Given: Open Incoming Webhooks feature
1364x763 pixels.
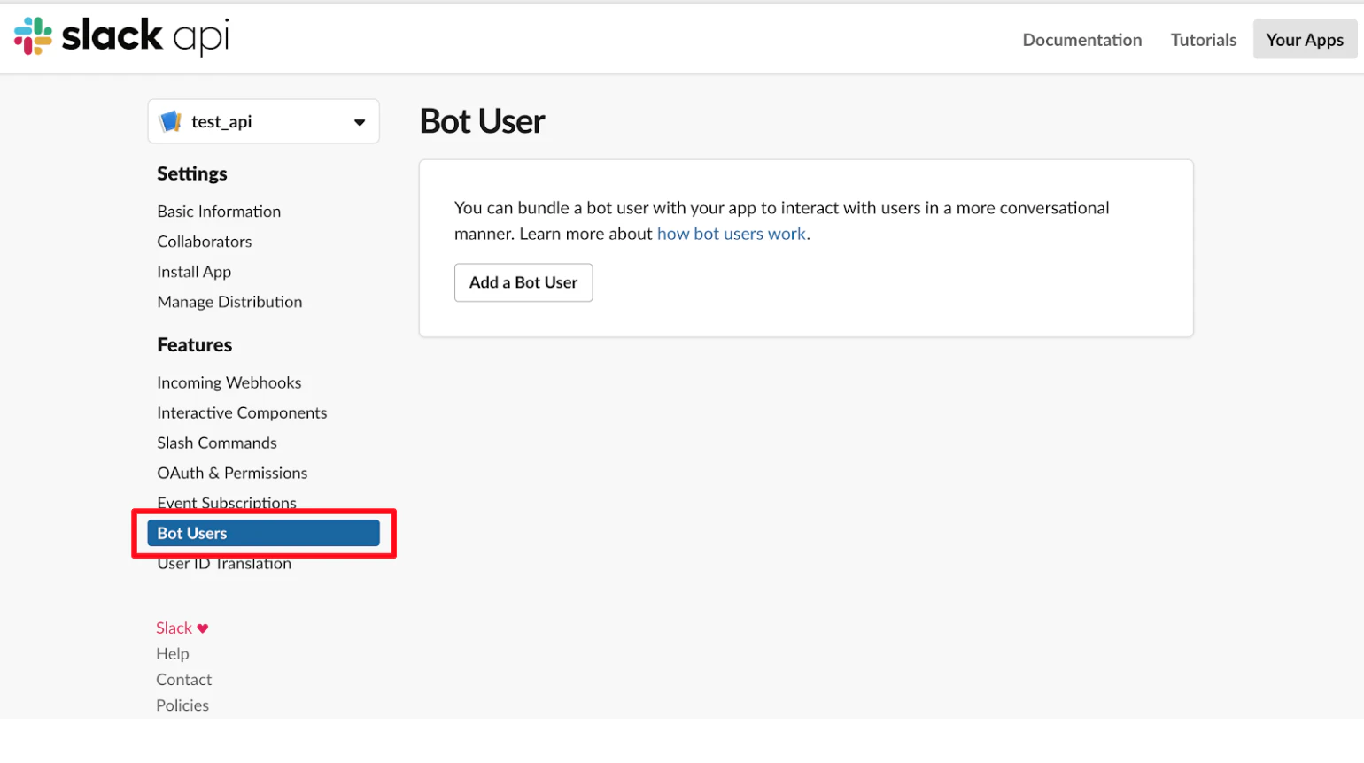Looking at the screenshot, I should point(229,382).
